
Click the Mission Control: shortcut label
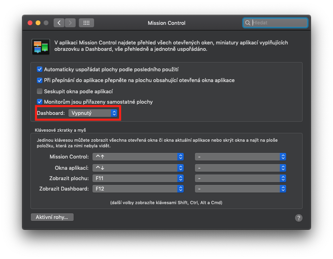pyautogui.click(x=69, y=157)
